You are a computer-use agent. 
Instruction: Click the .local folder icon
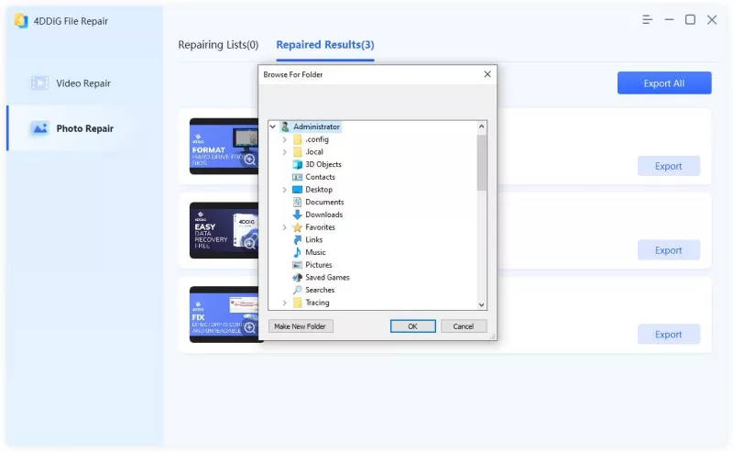tap(297, 151)
